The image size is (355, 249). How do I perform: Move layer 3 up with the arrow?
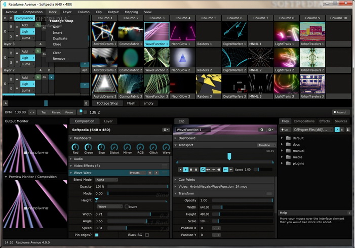pyautogui.click(x=17, y=27)
